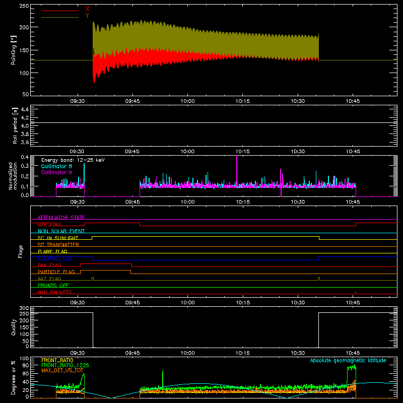Click the orange MAX_DET_VS_TOT legend label
This screenshot has height=403, width=403.
[x=62, y=370]
